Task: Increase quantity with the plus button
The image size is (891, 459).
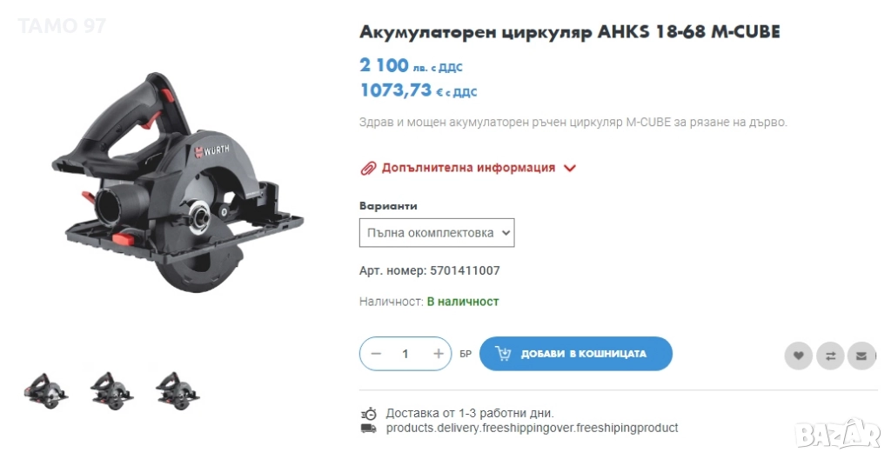Action: 439,354
